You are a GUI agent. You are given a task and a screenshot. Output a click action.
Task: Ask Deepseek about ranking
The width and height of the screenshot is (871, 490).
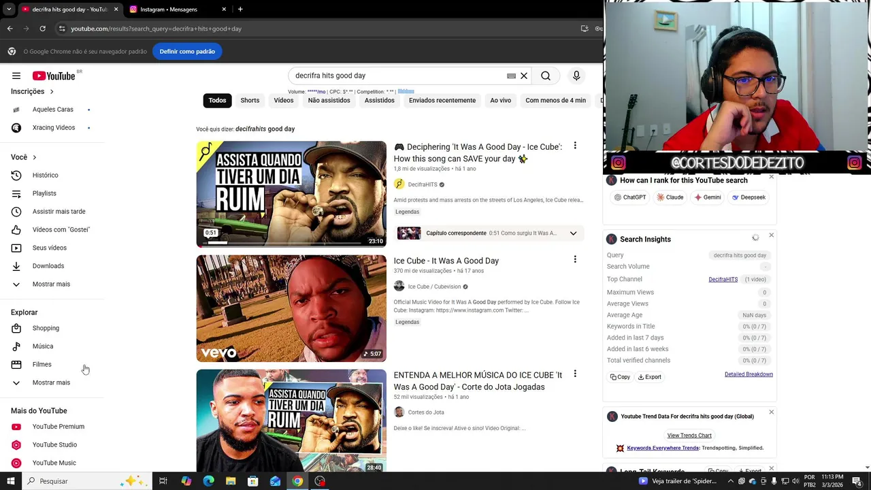pyautogui.click(x=749, y=197)
